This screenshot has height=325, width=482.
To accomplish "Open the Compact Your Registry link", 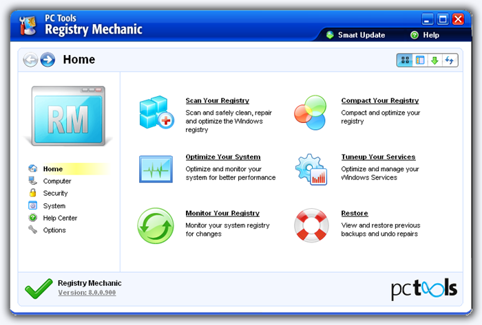I will [x=380, y=100].
